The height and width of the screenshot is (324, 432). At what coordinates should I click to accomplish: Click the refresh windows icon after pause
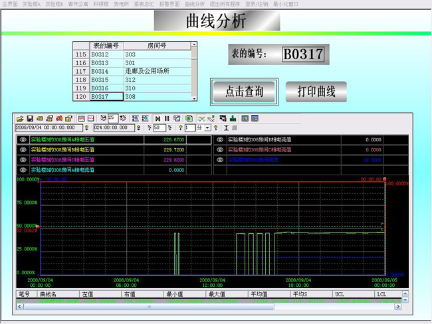[177, 119]
